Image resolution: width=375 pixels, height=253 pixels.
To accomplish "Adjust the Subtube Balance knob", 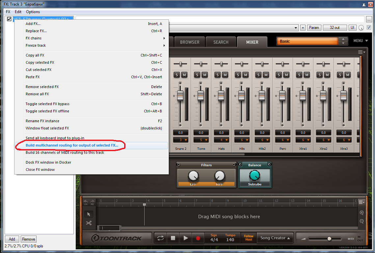I will pyautogui.click(x=255, y=175).
